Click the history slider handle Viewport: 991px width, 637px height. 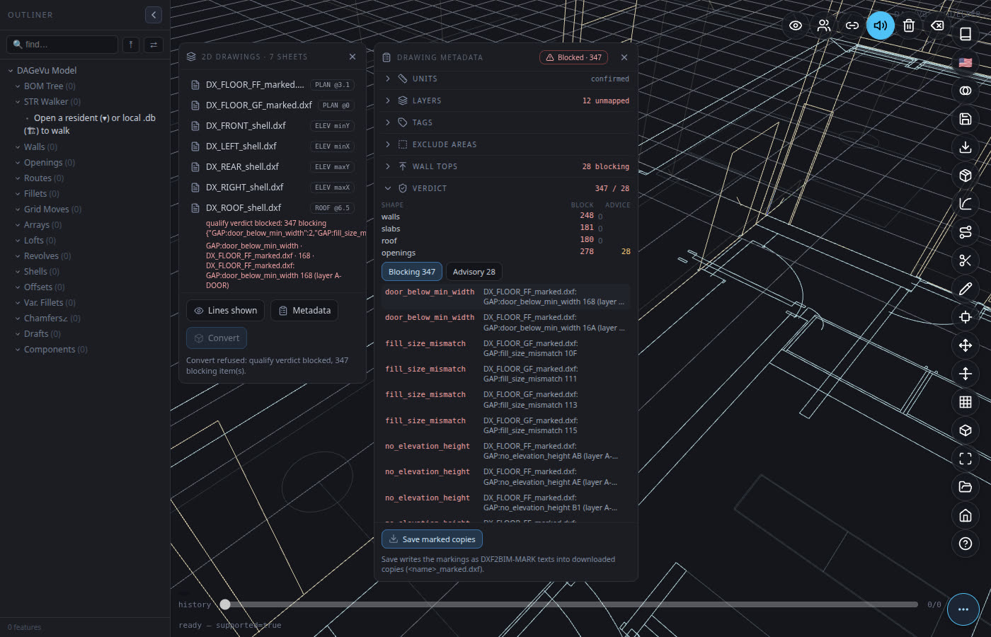(225, 604)
